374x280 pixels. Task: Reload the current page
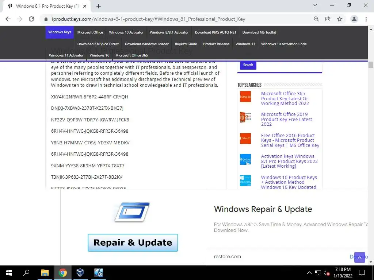[x=31, y=19]
